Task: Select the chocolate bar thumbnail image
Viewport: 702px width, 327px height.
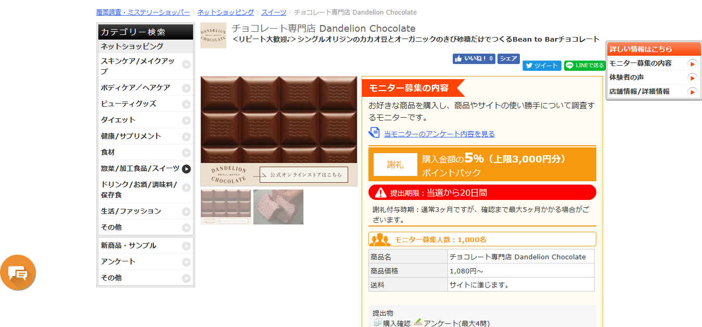Action: click(x=226, y=207)
